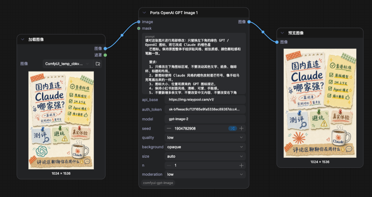This screenshot has width=372, height=197.
Task: Collapse the 加载图像 node
Action: [23, 40]
